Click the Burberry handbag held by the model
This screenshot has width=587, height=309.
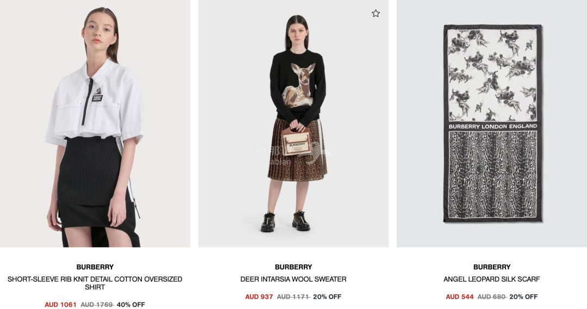pyautogui.click(x=296, y=141)
